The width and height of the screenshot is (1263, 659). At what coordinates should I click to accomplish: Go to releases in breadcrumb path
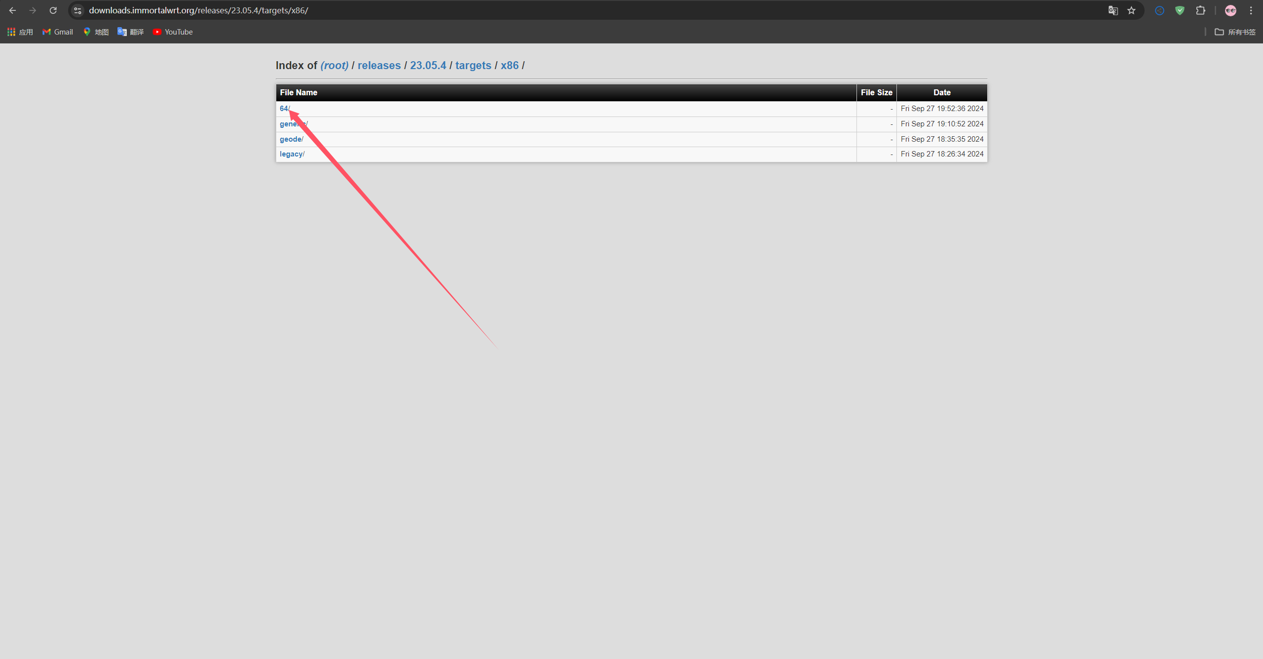coord(379,66)
